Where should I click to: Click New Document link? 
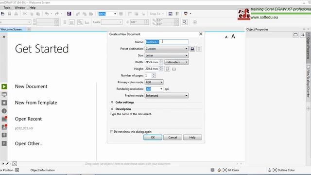[x=31, y=87]
